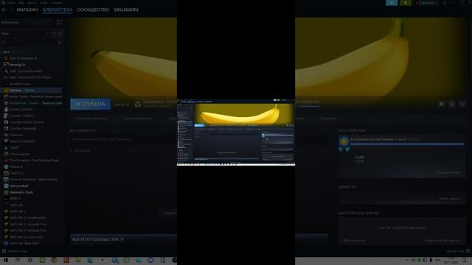Open Discord from the taskbar
The width and height of the screenshot is (472, 265).
click(150, 260)
